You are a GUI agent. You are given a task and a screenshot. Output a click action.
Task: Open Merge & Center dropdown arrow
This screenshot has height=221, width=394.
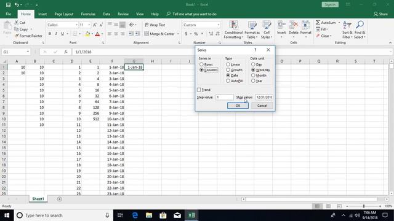point(178,34)
